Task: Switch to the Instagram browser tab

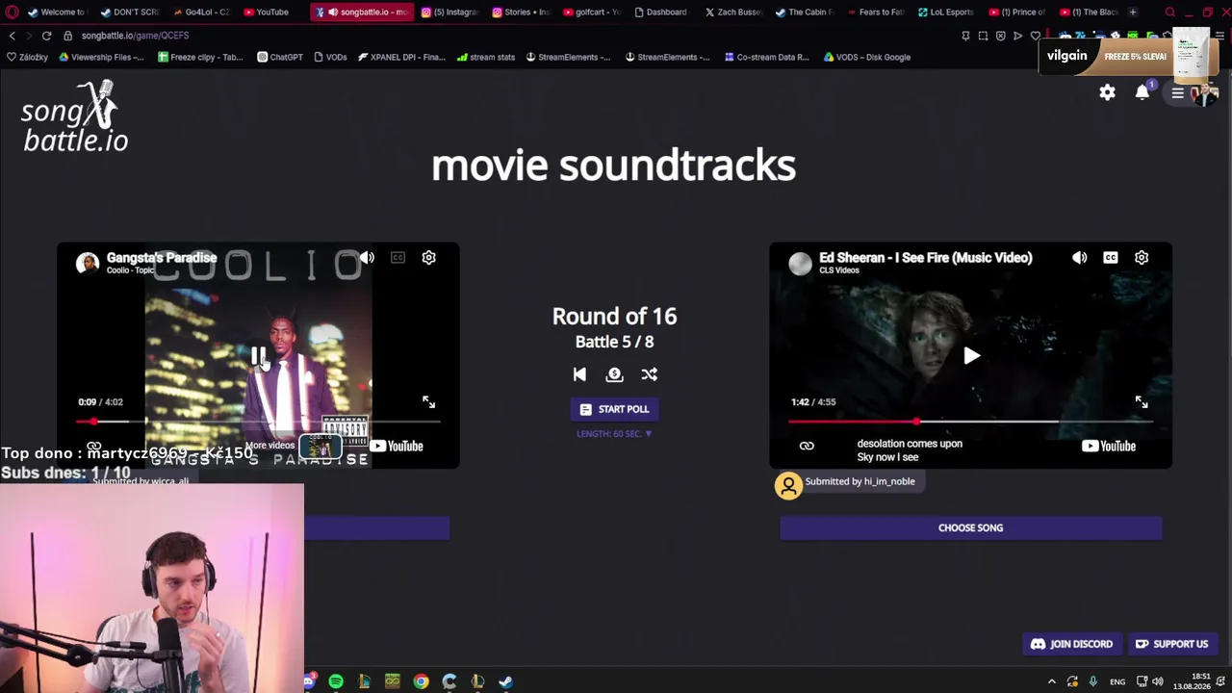Action: (x=449, y=13)
